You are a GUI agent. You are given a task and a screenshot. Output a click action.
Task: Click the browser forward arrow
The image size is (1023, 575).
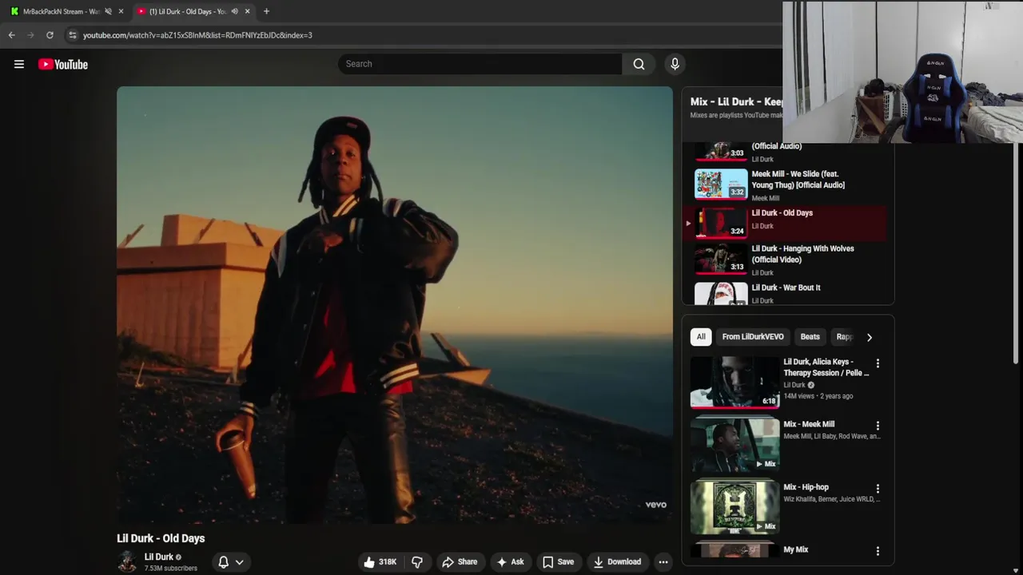coord(30,35)
